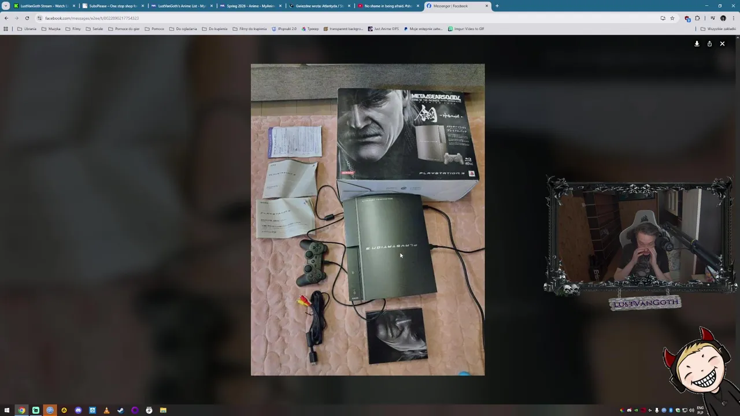The width and height of the screenshot is (740, 416).
Task: Open the tab search dropdown arrow
Action: tap(6, 6)
